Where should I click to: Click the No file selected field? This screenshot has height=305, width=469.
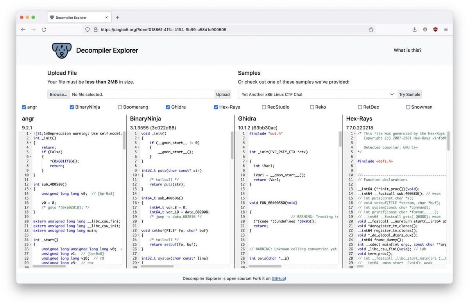click(142, 95)
